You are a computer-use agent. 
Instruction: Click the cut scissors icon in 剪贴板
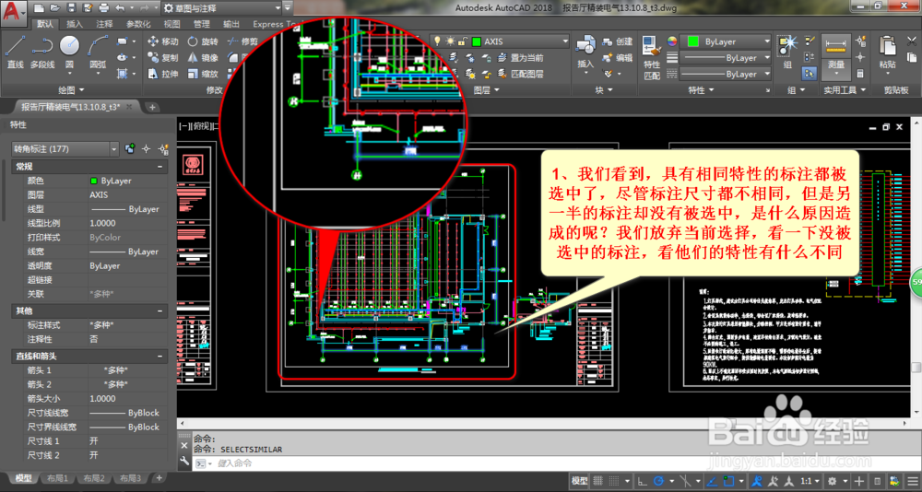click(x=912, y=41)
